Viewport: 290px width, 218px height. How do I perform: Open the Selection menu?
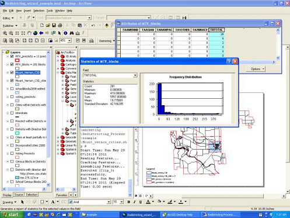click(x=39, y=11)
